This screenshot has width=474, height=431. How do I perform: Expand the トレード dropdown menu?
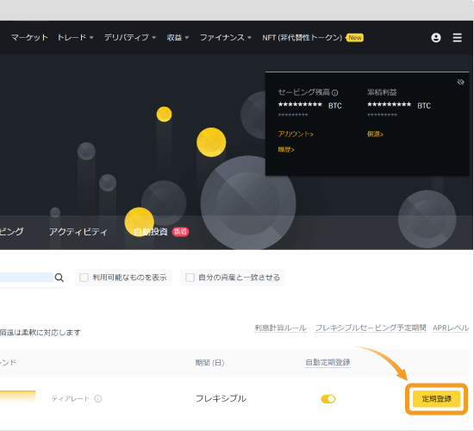(x=75, y=38)
